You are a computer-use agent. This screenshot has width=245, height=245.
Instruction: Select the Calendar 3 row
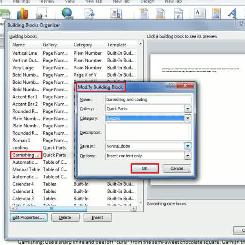tap(74, 198)
